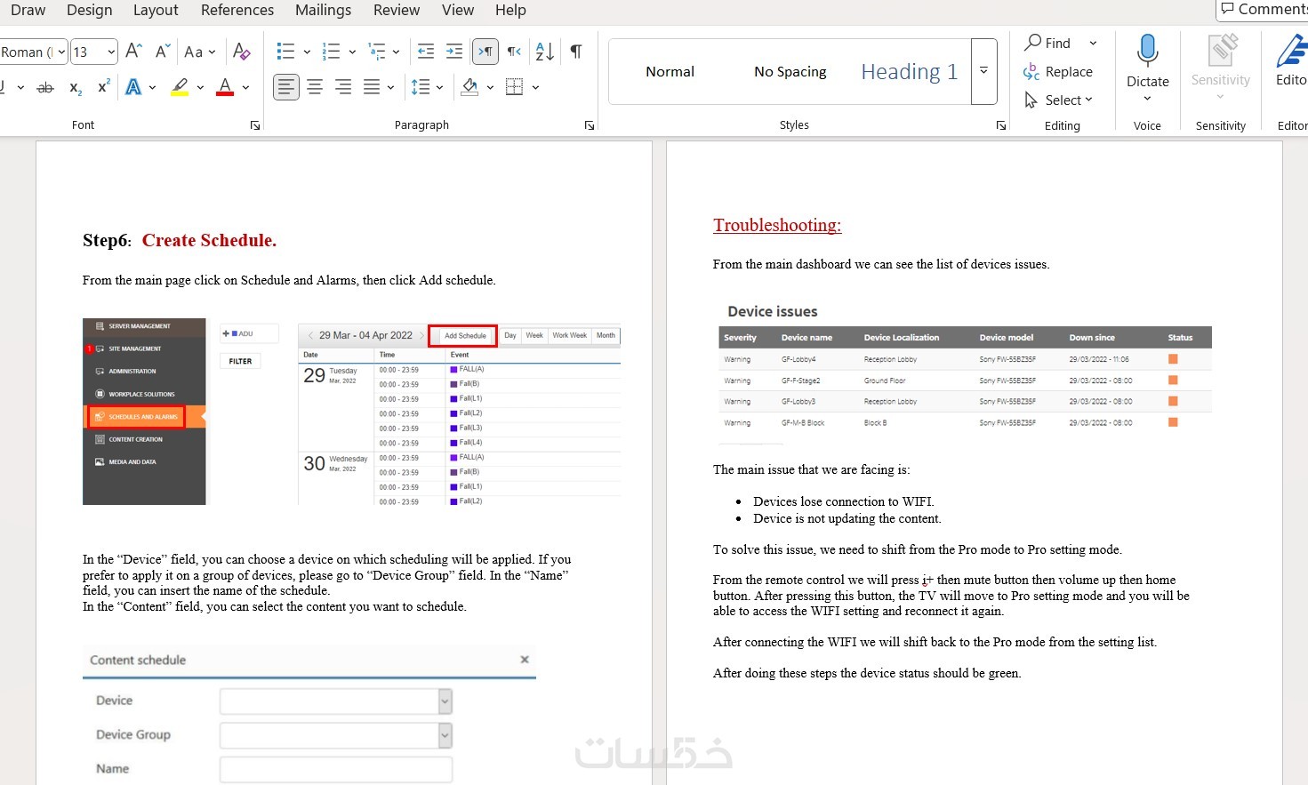Screen dimensions: 1308x785
Task: Open the Review tab
Action: [x=397, y=10]
